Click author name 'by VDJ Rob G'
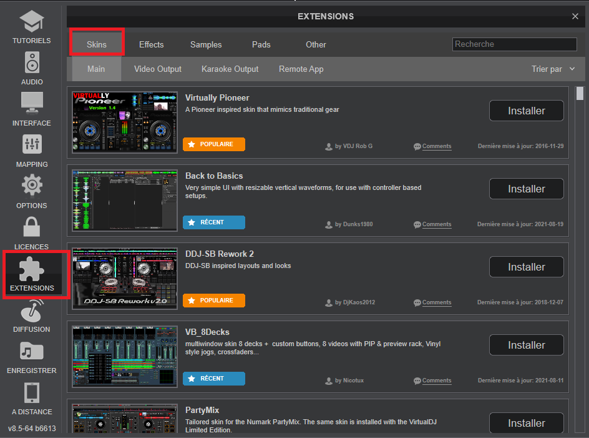 tap(354, 146)
